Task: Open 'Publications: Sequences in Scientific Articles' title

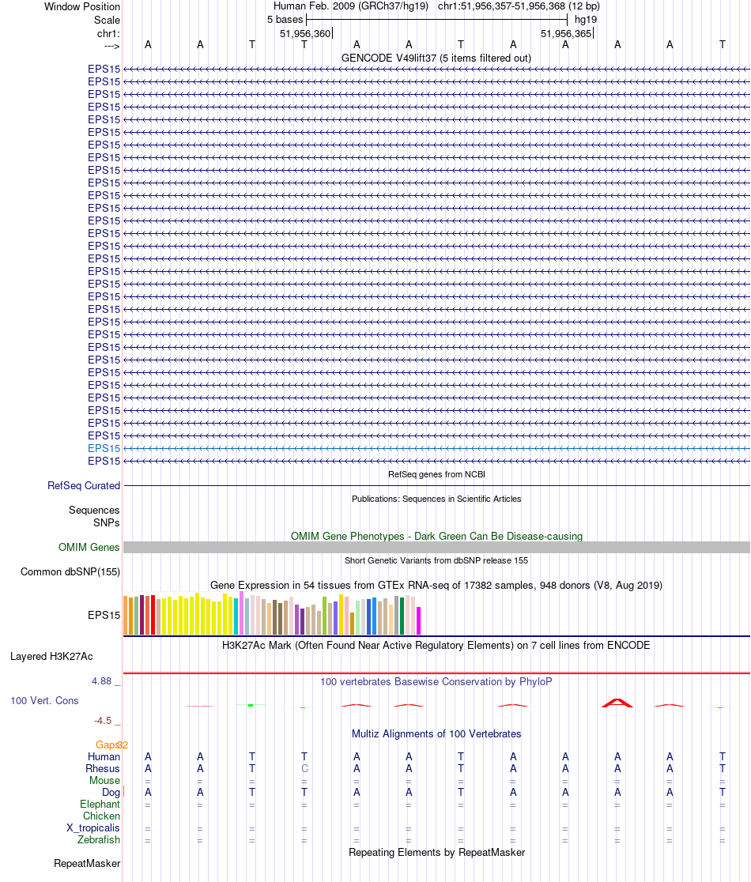Action: (x=436, y=499)
